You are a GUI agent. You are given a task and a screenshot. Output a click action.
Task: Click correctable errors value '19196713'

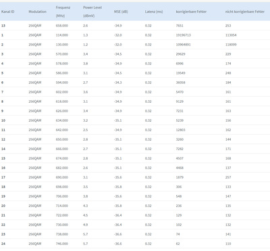coord(184,35)
